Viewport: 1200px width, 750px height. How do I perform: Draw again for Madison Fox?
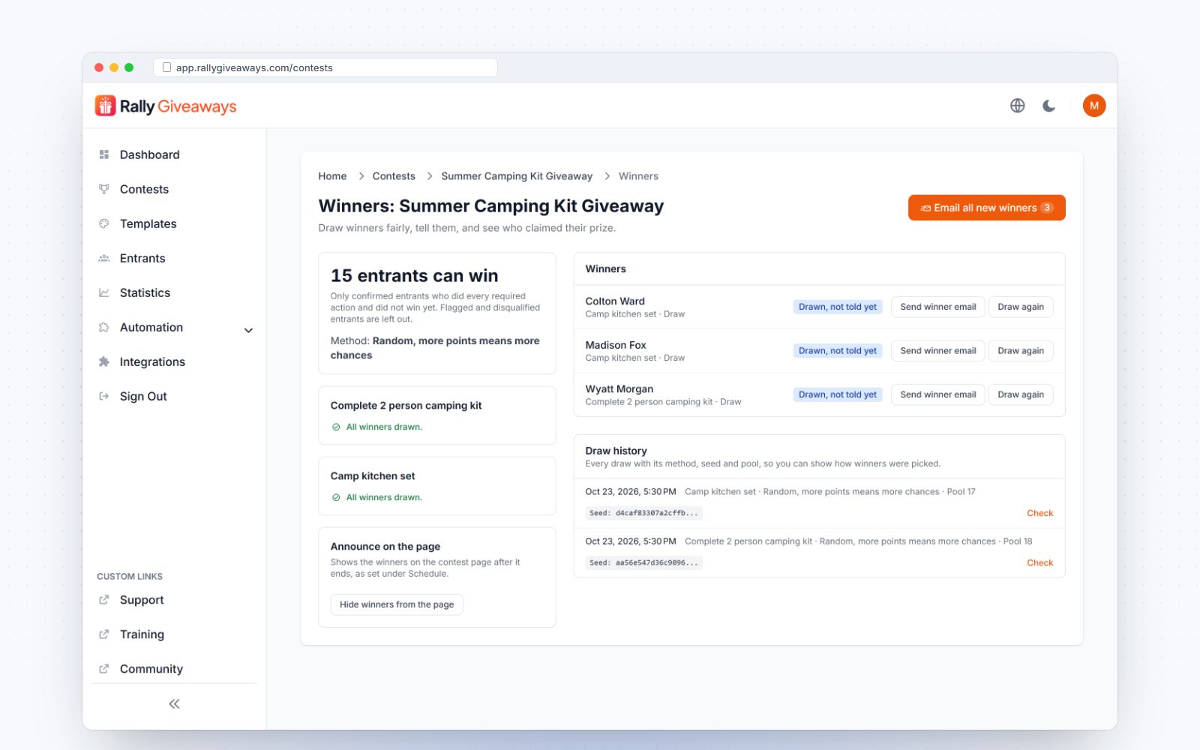coord(1021,350)
